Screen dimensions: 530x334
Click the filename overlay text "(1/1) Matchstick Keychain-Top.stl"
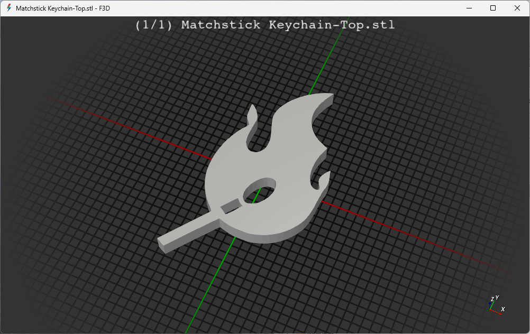pyautogui.click(x=264, y=25)
